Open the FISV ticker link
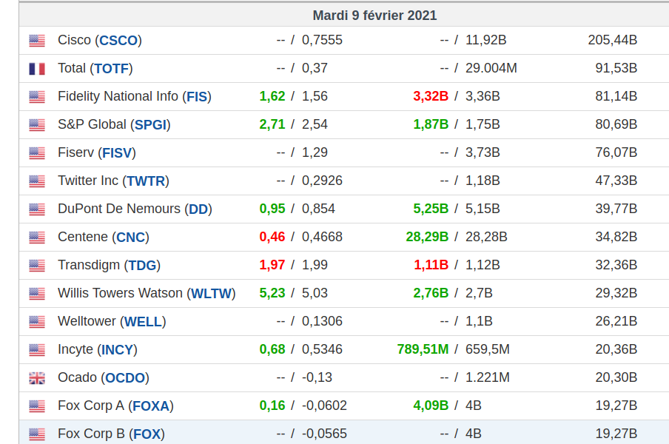669x444 pixels. click(118, 153)
